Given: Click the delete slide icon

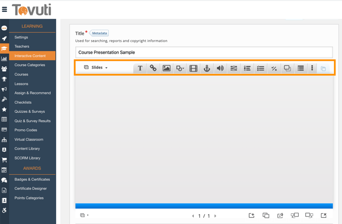Looking at the screenshot, I should pos(324,216).
